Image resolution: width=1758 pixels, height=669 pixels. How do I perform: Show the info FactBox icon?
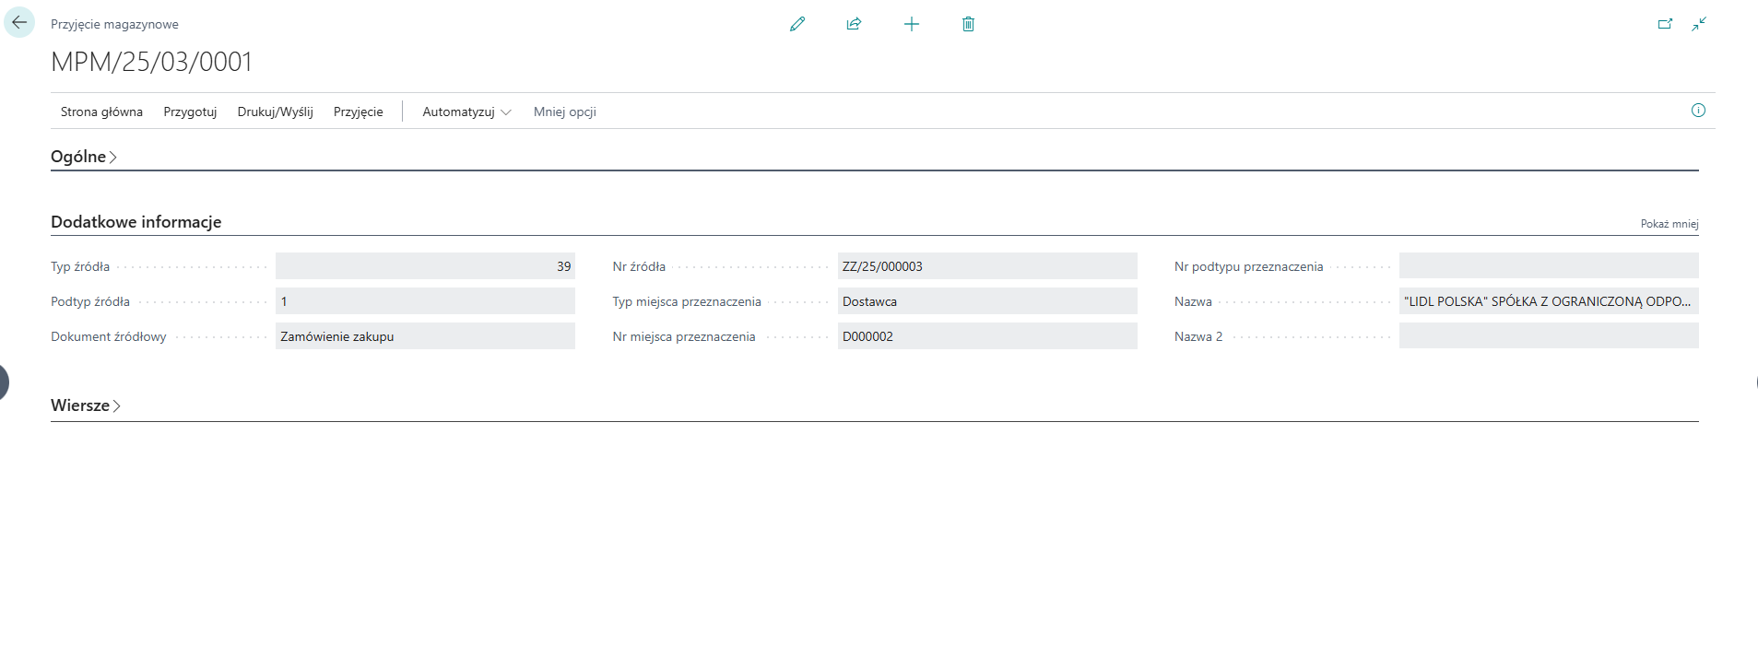[1698, 111]
